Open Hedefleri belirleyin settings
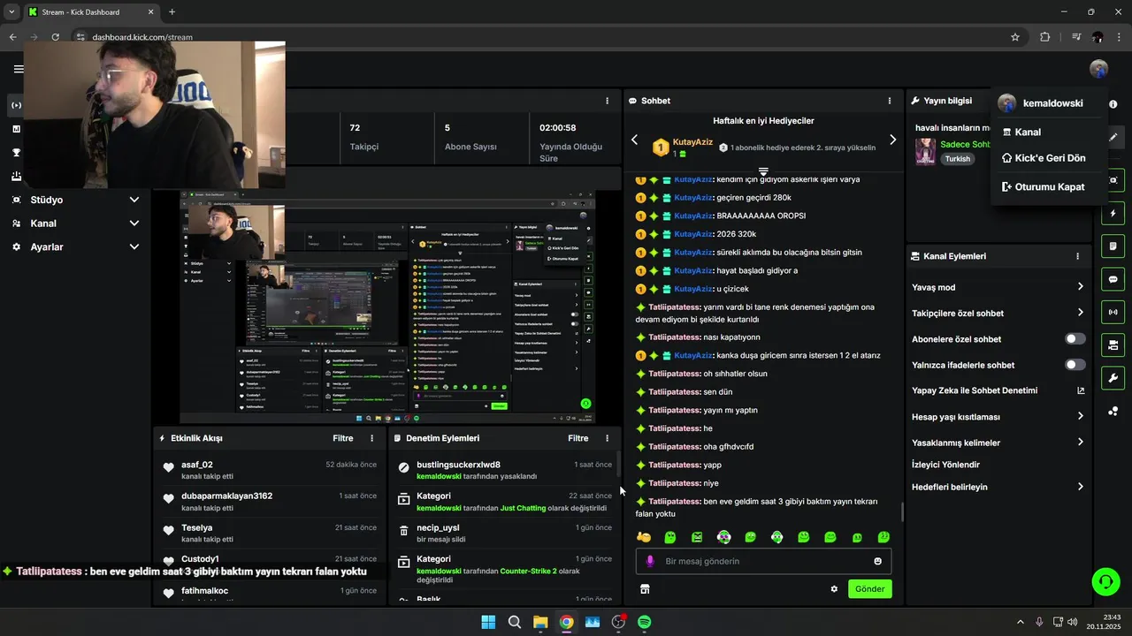 click(x=998, y=487)
